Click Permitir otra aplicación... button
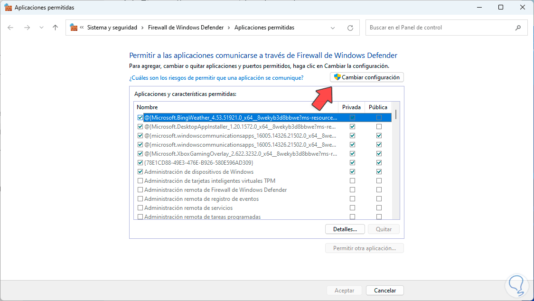This screenshot has height=301, width=534. (x=365, y=248)
